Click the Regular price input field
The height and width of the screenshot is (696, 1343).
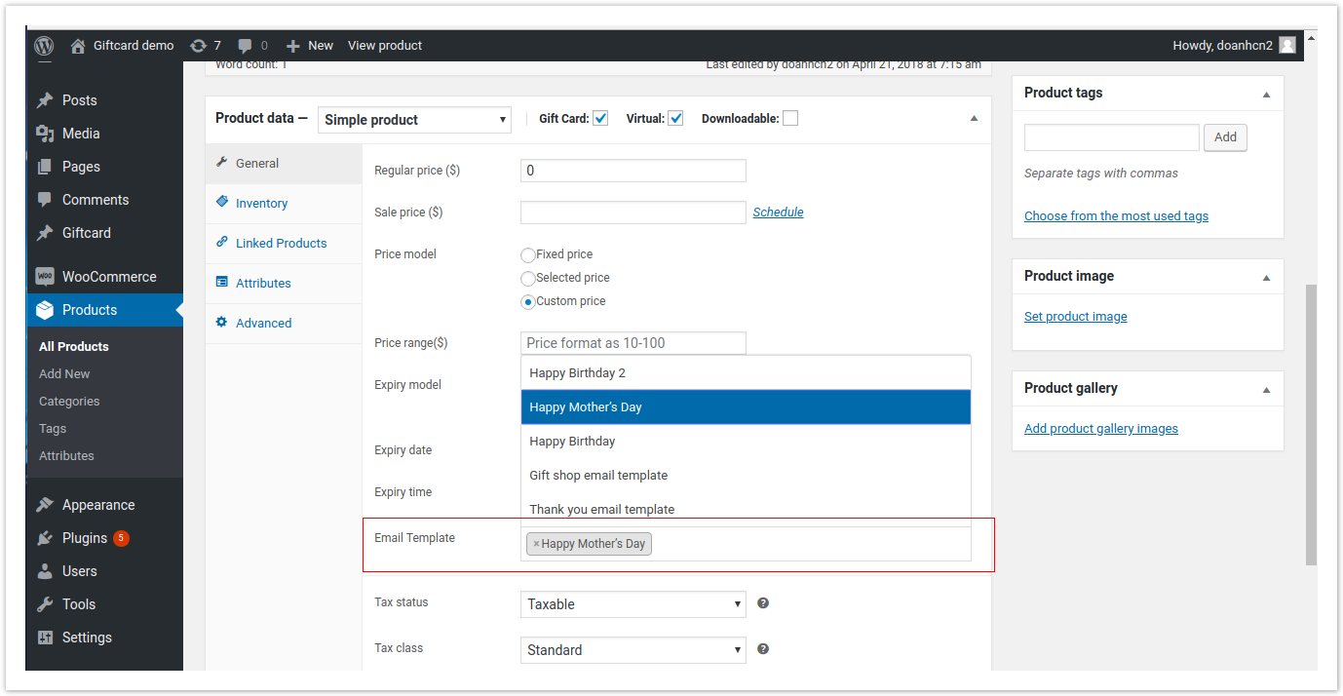633,171
